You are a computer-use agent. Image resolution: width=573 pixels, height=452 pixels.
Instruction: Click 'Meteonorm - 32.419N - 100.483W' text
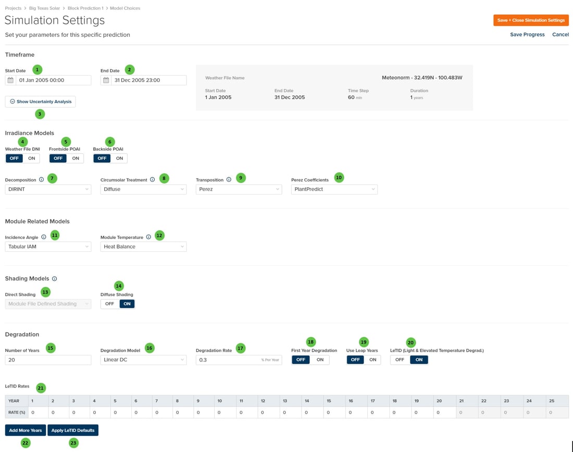coord(422,78)
